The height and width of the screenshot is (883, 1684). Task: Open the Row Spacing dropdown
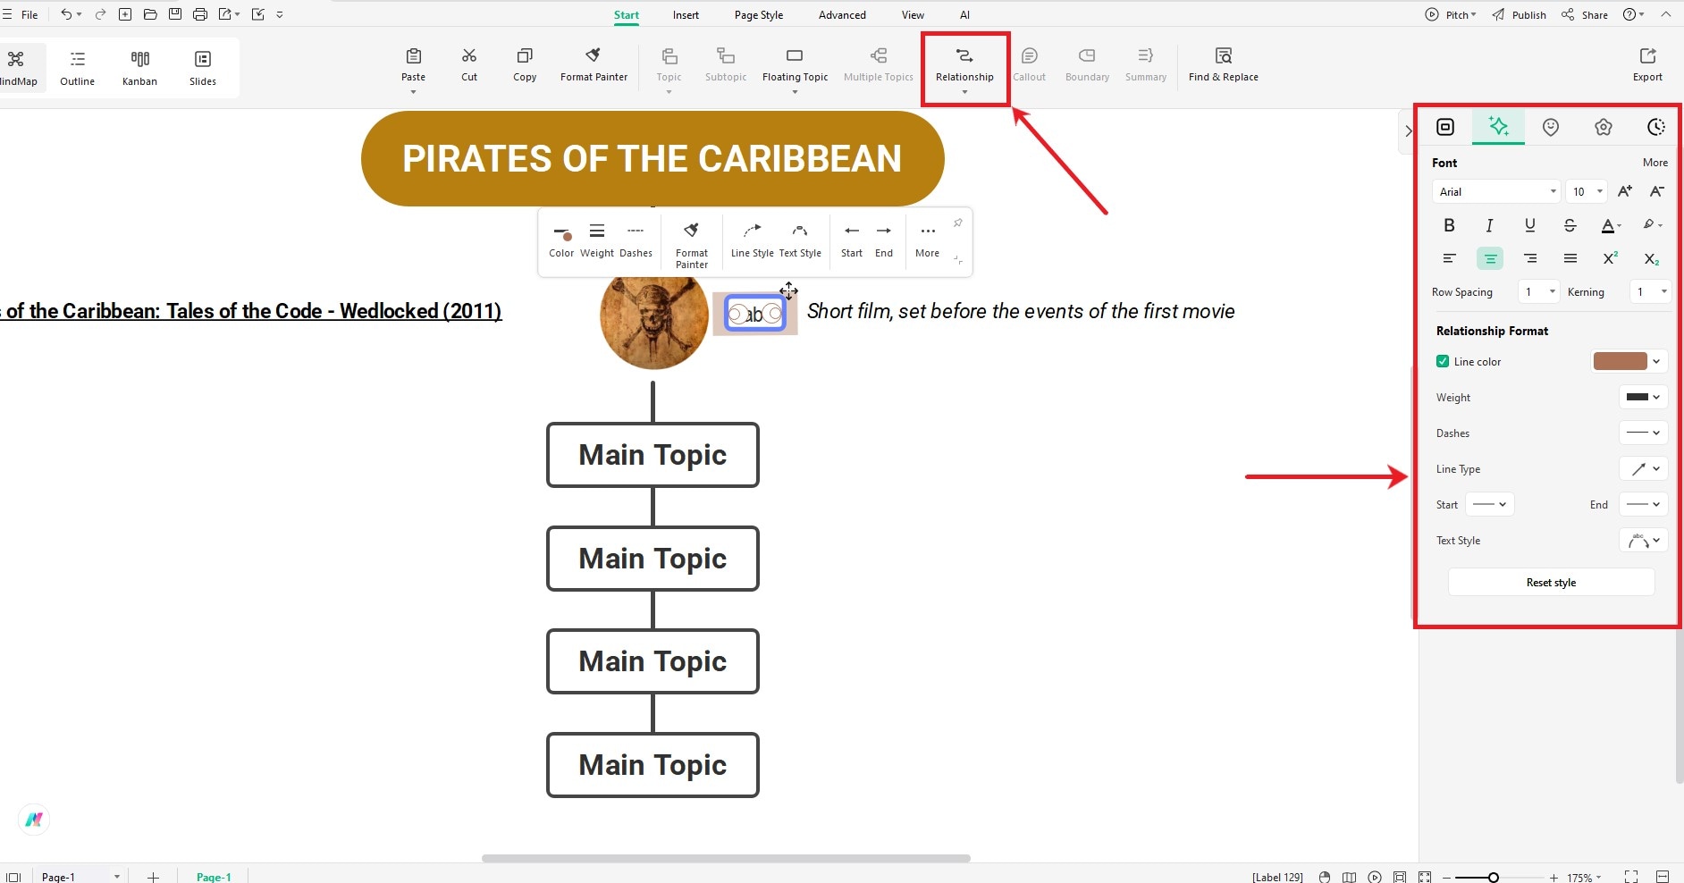coord(1539,291)
